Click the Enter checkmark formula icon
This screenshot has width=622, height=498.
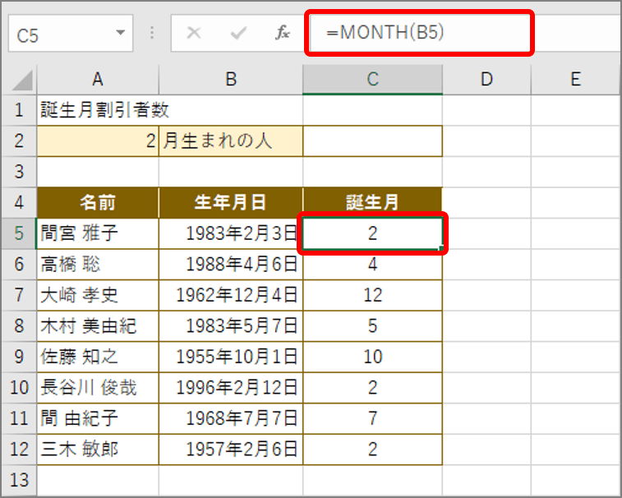pos(238,33)
